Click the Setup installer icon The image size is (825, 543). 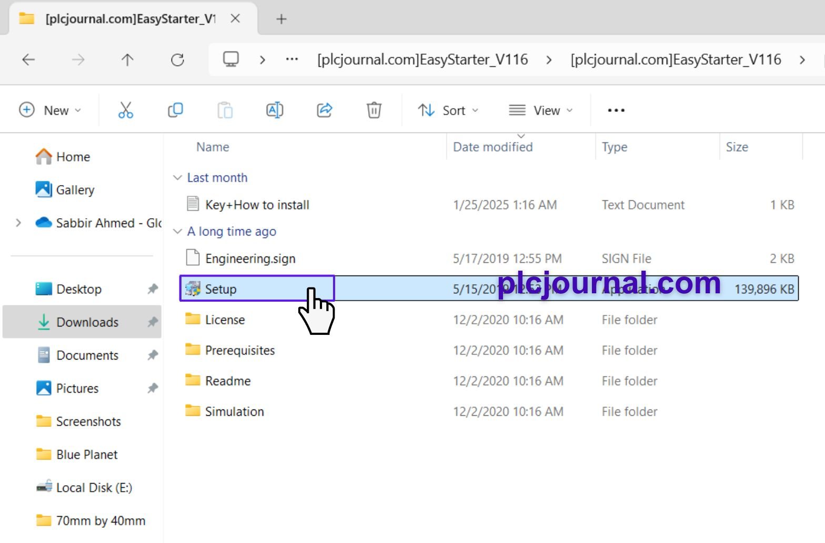coord(193,289)
